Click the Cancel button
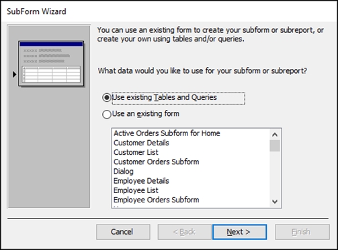The width and height of the screenshot is (338, 250). [x=123, y=232]
